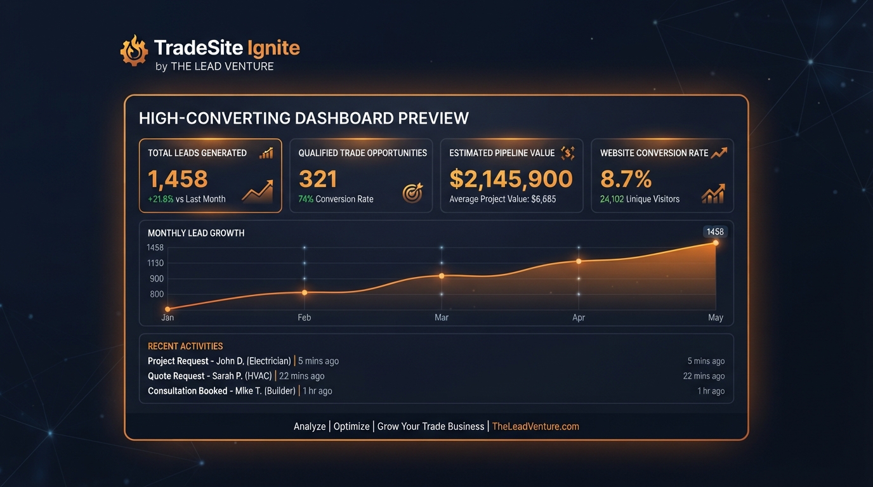The image size is (873, 487).
Task: Click the Apr data point on chart
Action: 579,261
